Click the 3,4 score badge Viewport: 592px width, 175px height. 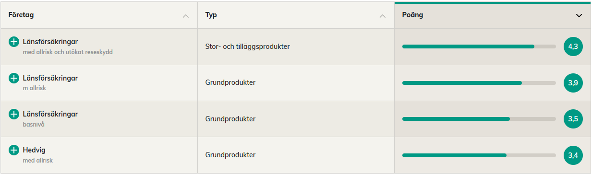(573, 155)
